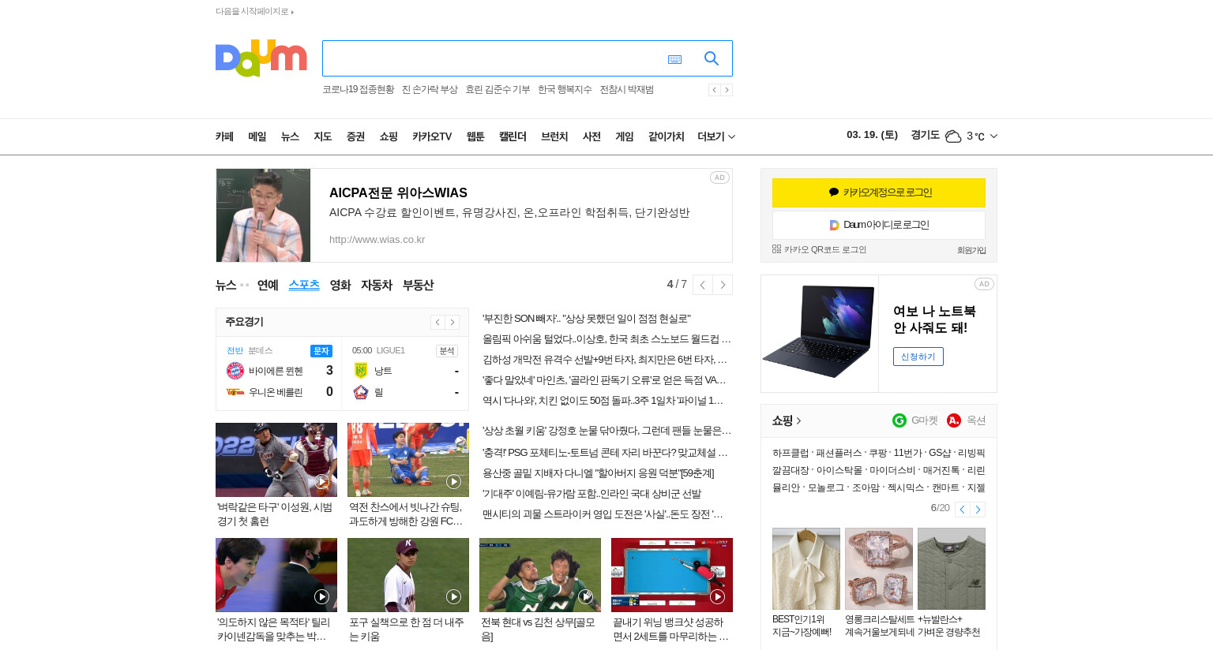Screen dimensions: 1213x650
Task: Click the laptop ad image
Action: click(820, 334)
